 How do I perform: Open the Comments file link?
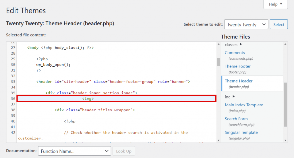[x=235, y=53]
